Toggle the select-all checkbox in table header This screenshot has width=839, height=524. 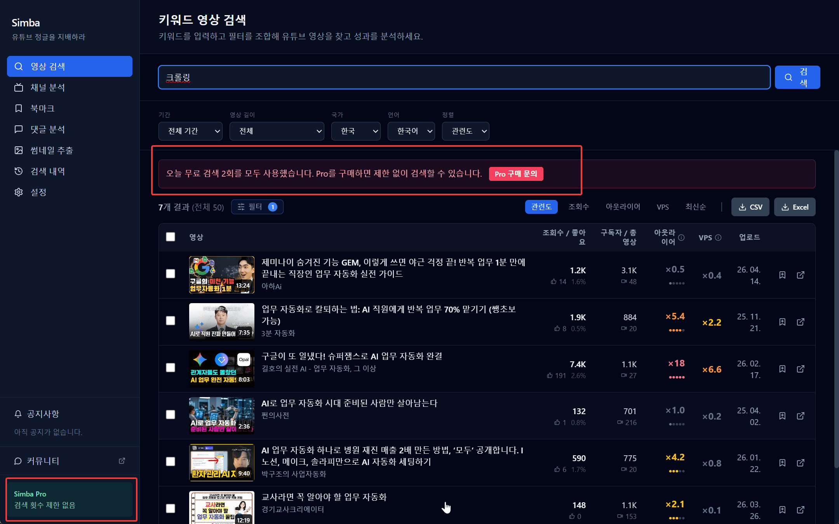coord(171,237)
